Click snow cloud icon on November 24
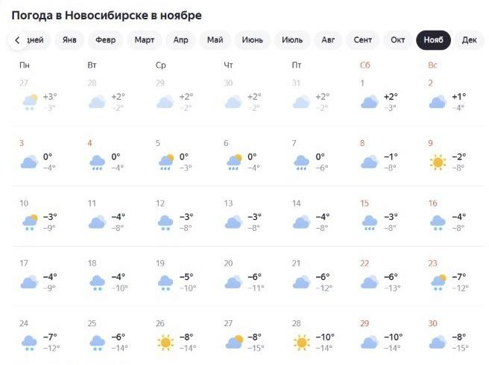Viewport: 489px width, 365px height. (29, 343)
